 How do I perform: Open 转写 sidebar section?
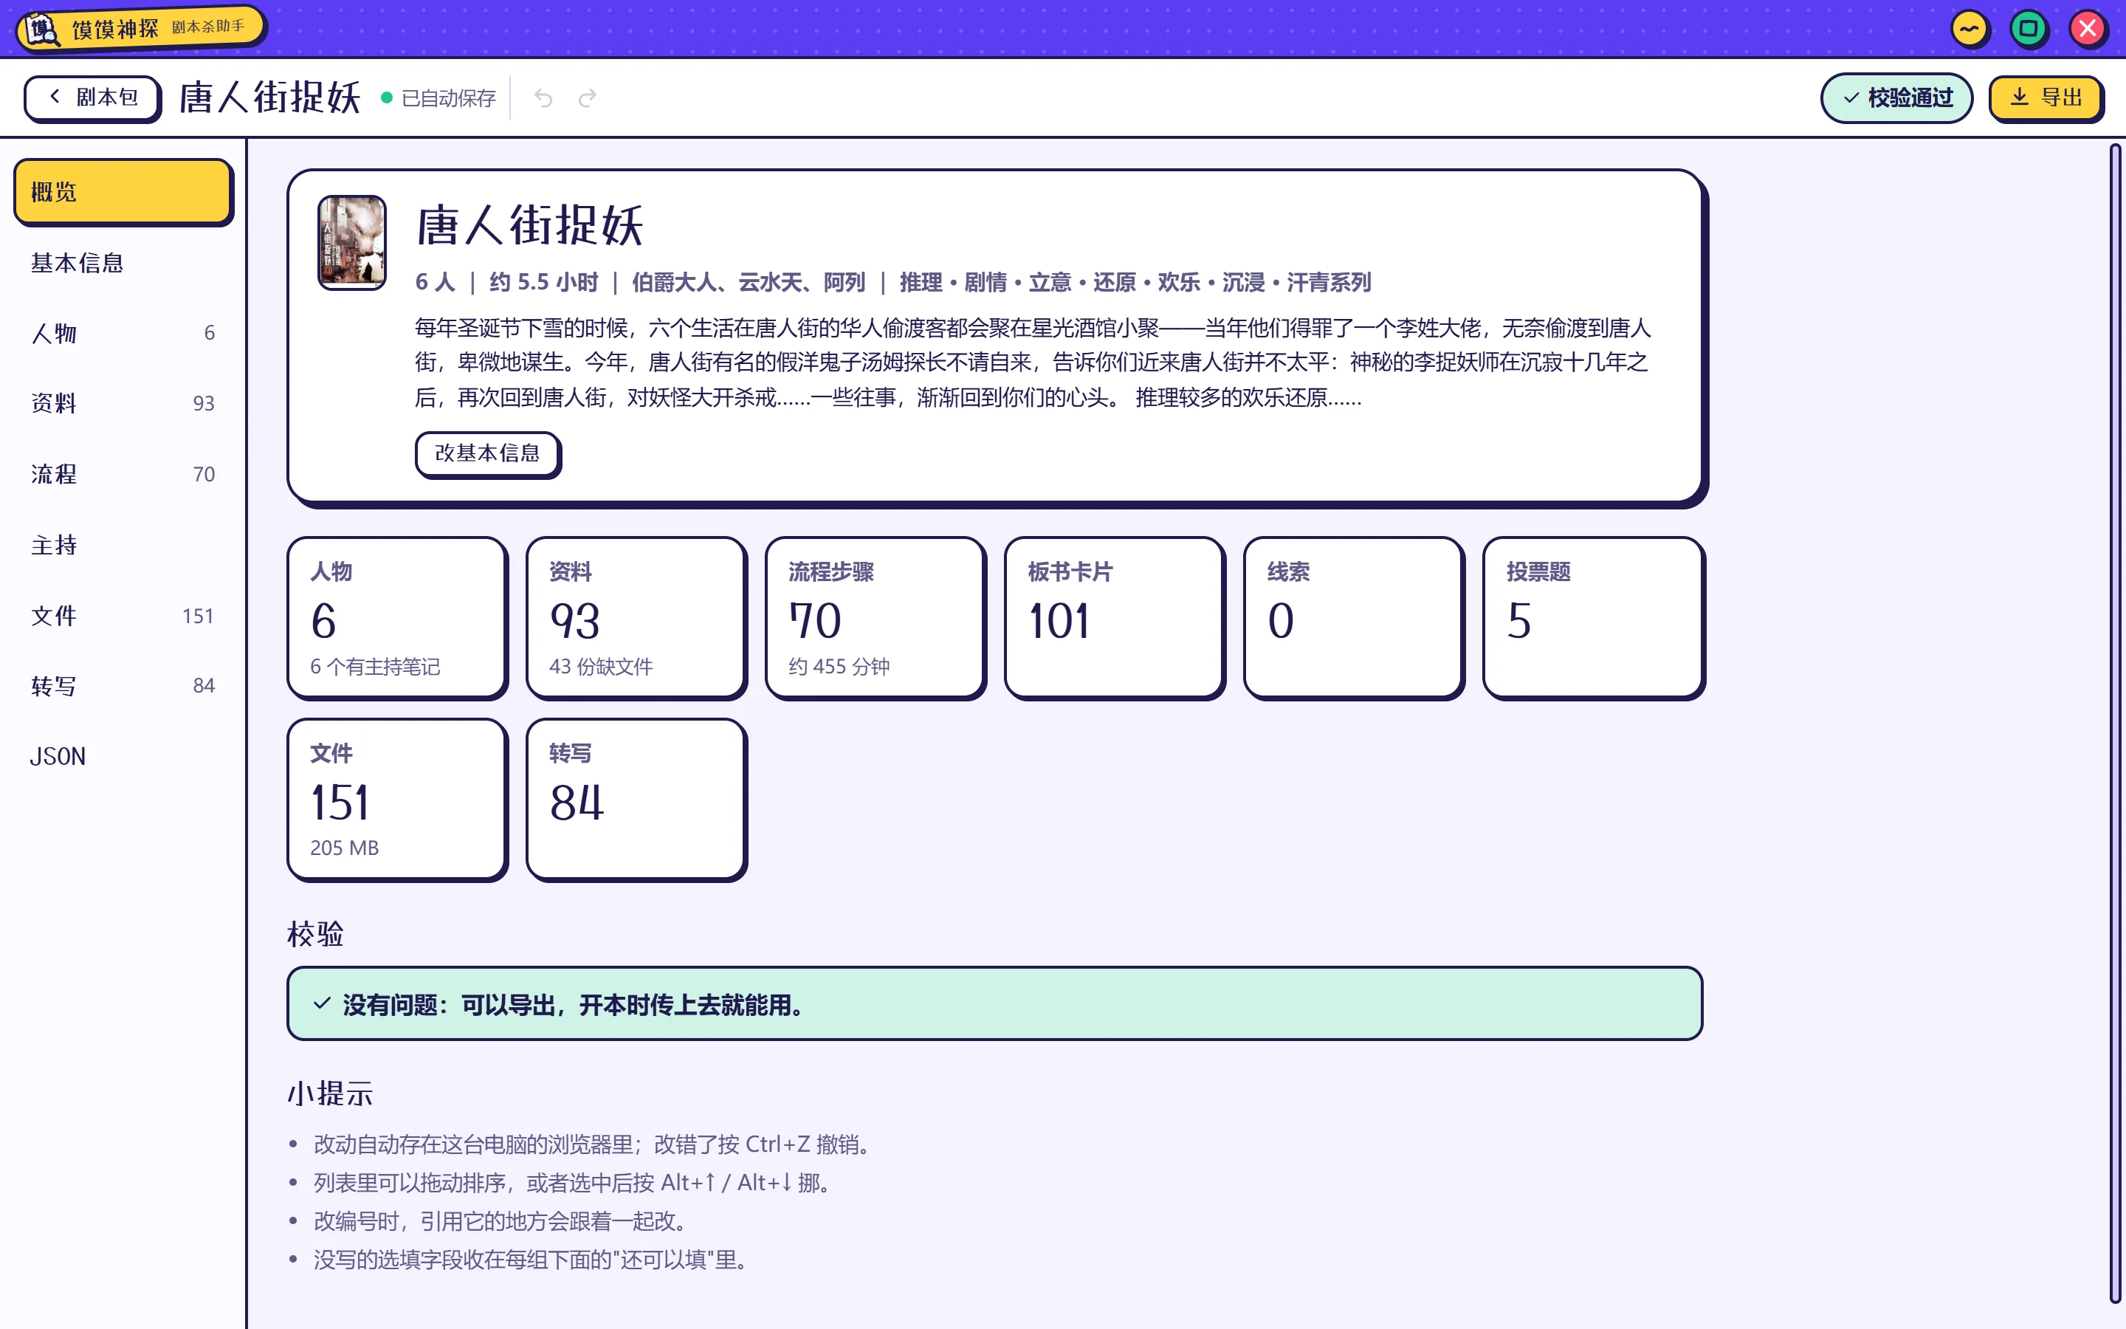123,686
